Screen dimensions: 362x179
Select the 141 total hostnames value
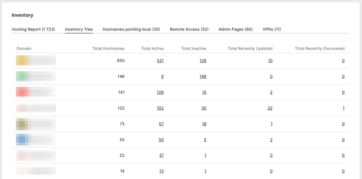click(x=121, y=92)
